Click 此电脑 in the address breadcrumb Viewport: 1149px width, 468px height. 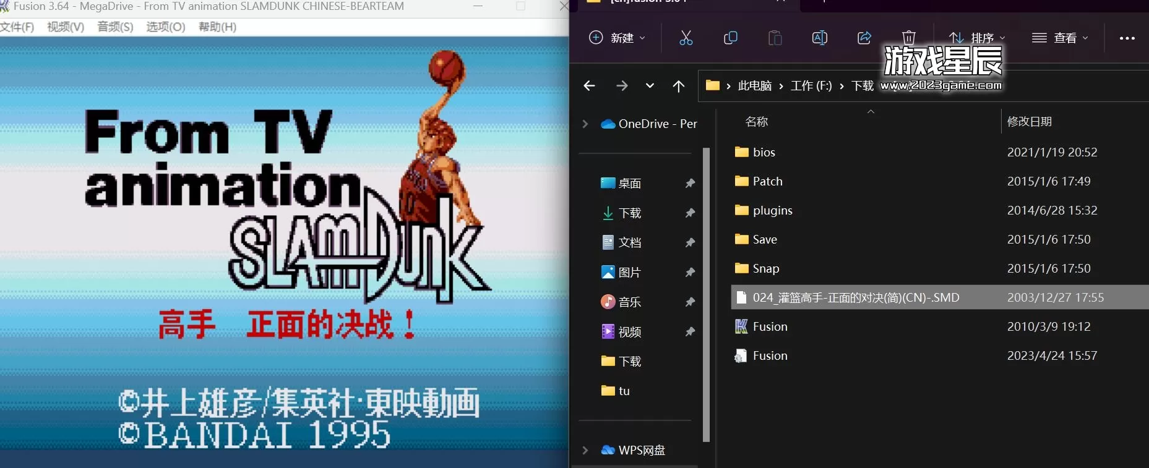pyautogui.click(x=754, y=86)
